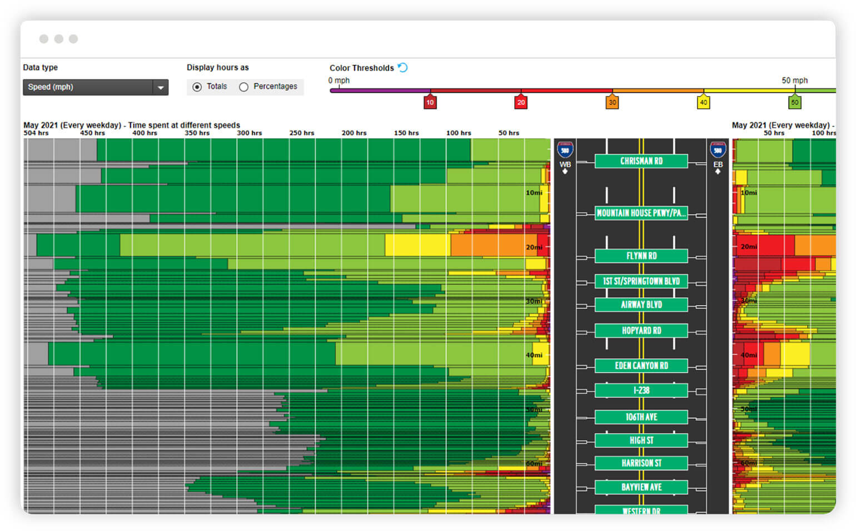The width and height of the screenshot is (856, 531).
Task: Click the westbound I-580 shield icon
Action: [x=565, y=150]
